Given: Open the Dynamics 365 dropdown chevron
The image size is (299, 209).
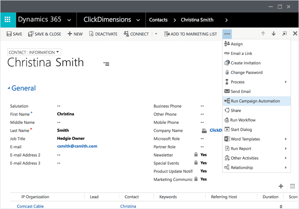Looking at the screenshot, I should 69,20.
